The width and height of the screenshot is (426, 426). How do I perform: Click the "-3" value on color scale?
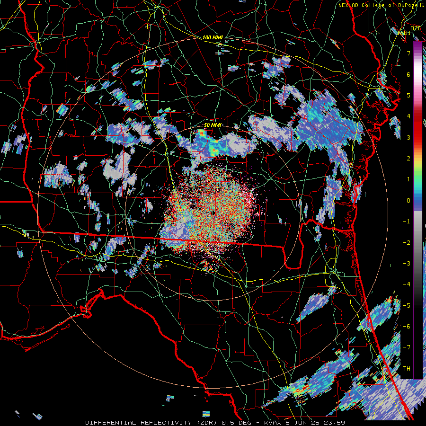pyautogui.click(x=407, y=264)
